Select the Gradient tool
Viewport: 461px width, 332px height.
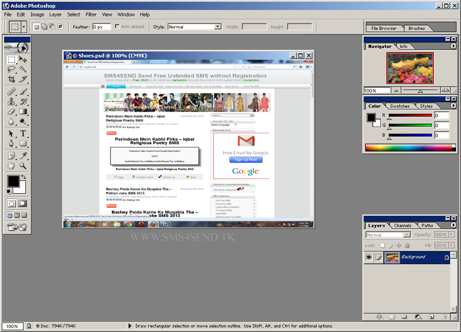coord(23,112)
